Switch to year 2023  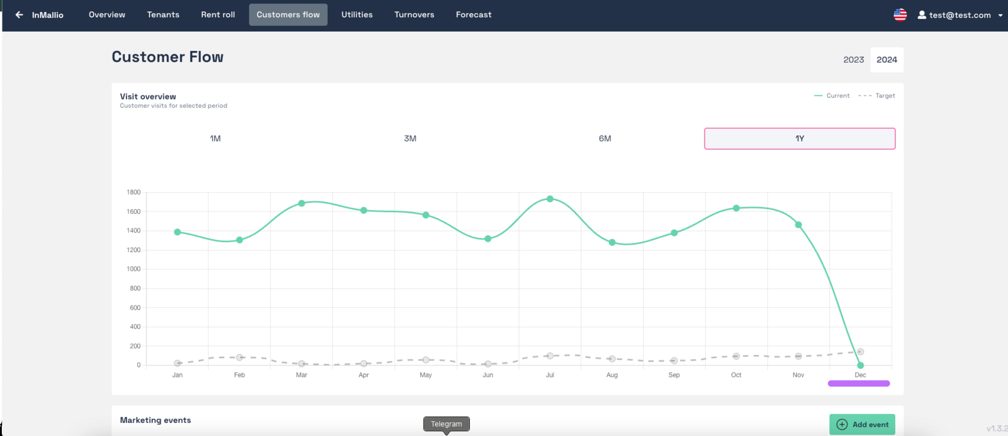coord(853,60)
